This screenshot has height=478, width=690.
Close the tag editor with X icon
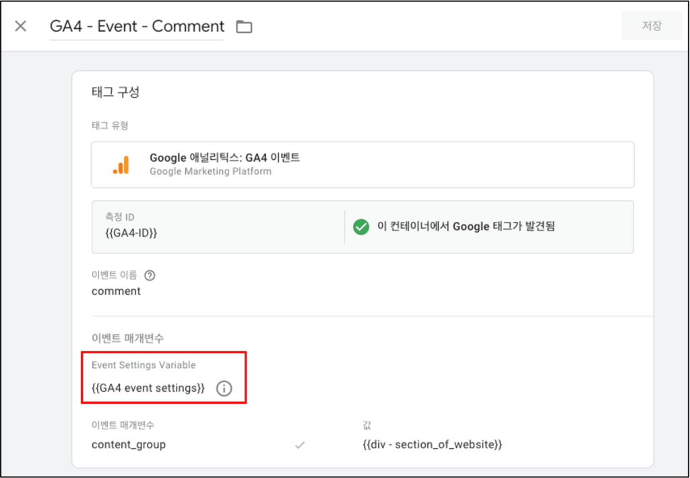(21, 26)
